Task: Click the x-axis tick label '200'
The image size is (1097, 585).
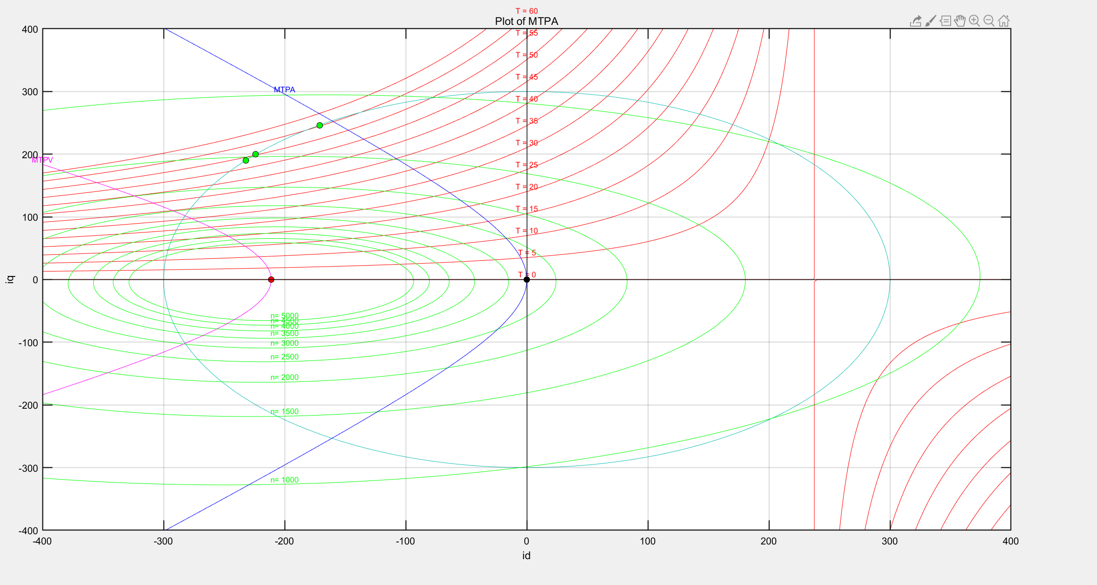Action: [769, 542]
